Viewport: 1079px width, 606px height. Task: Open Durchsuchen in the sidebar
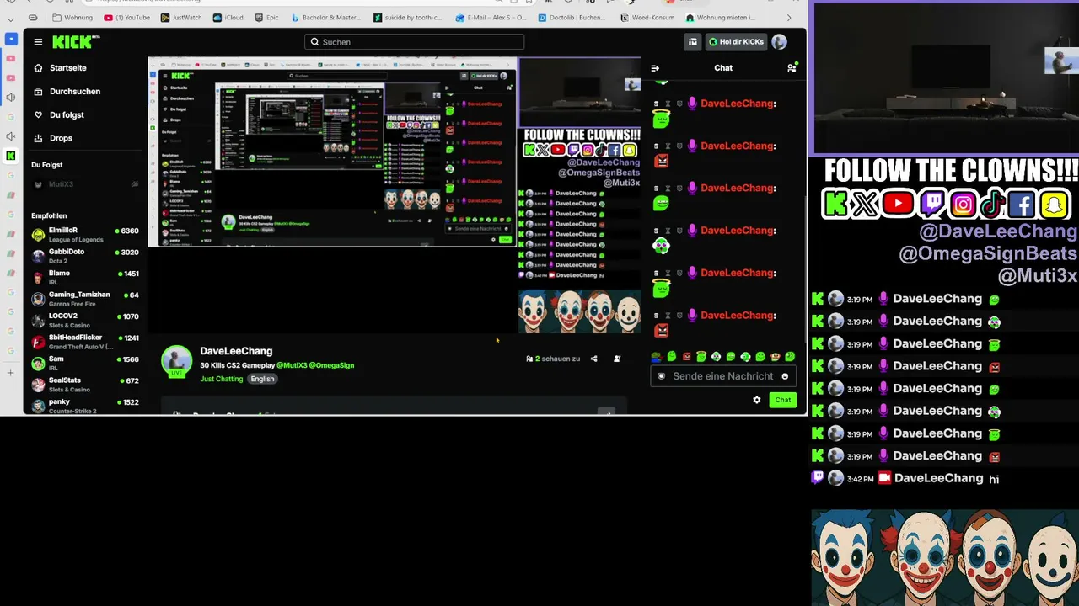coord(67,92)
